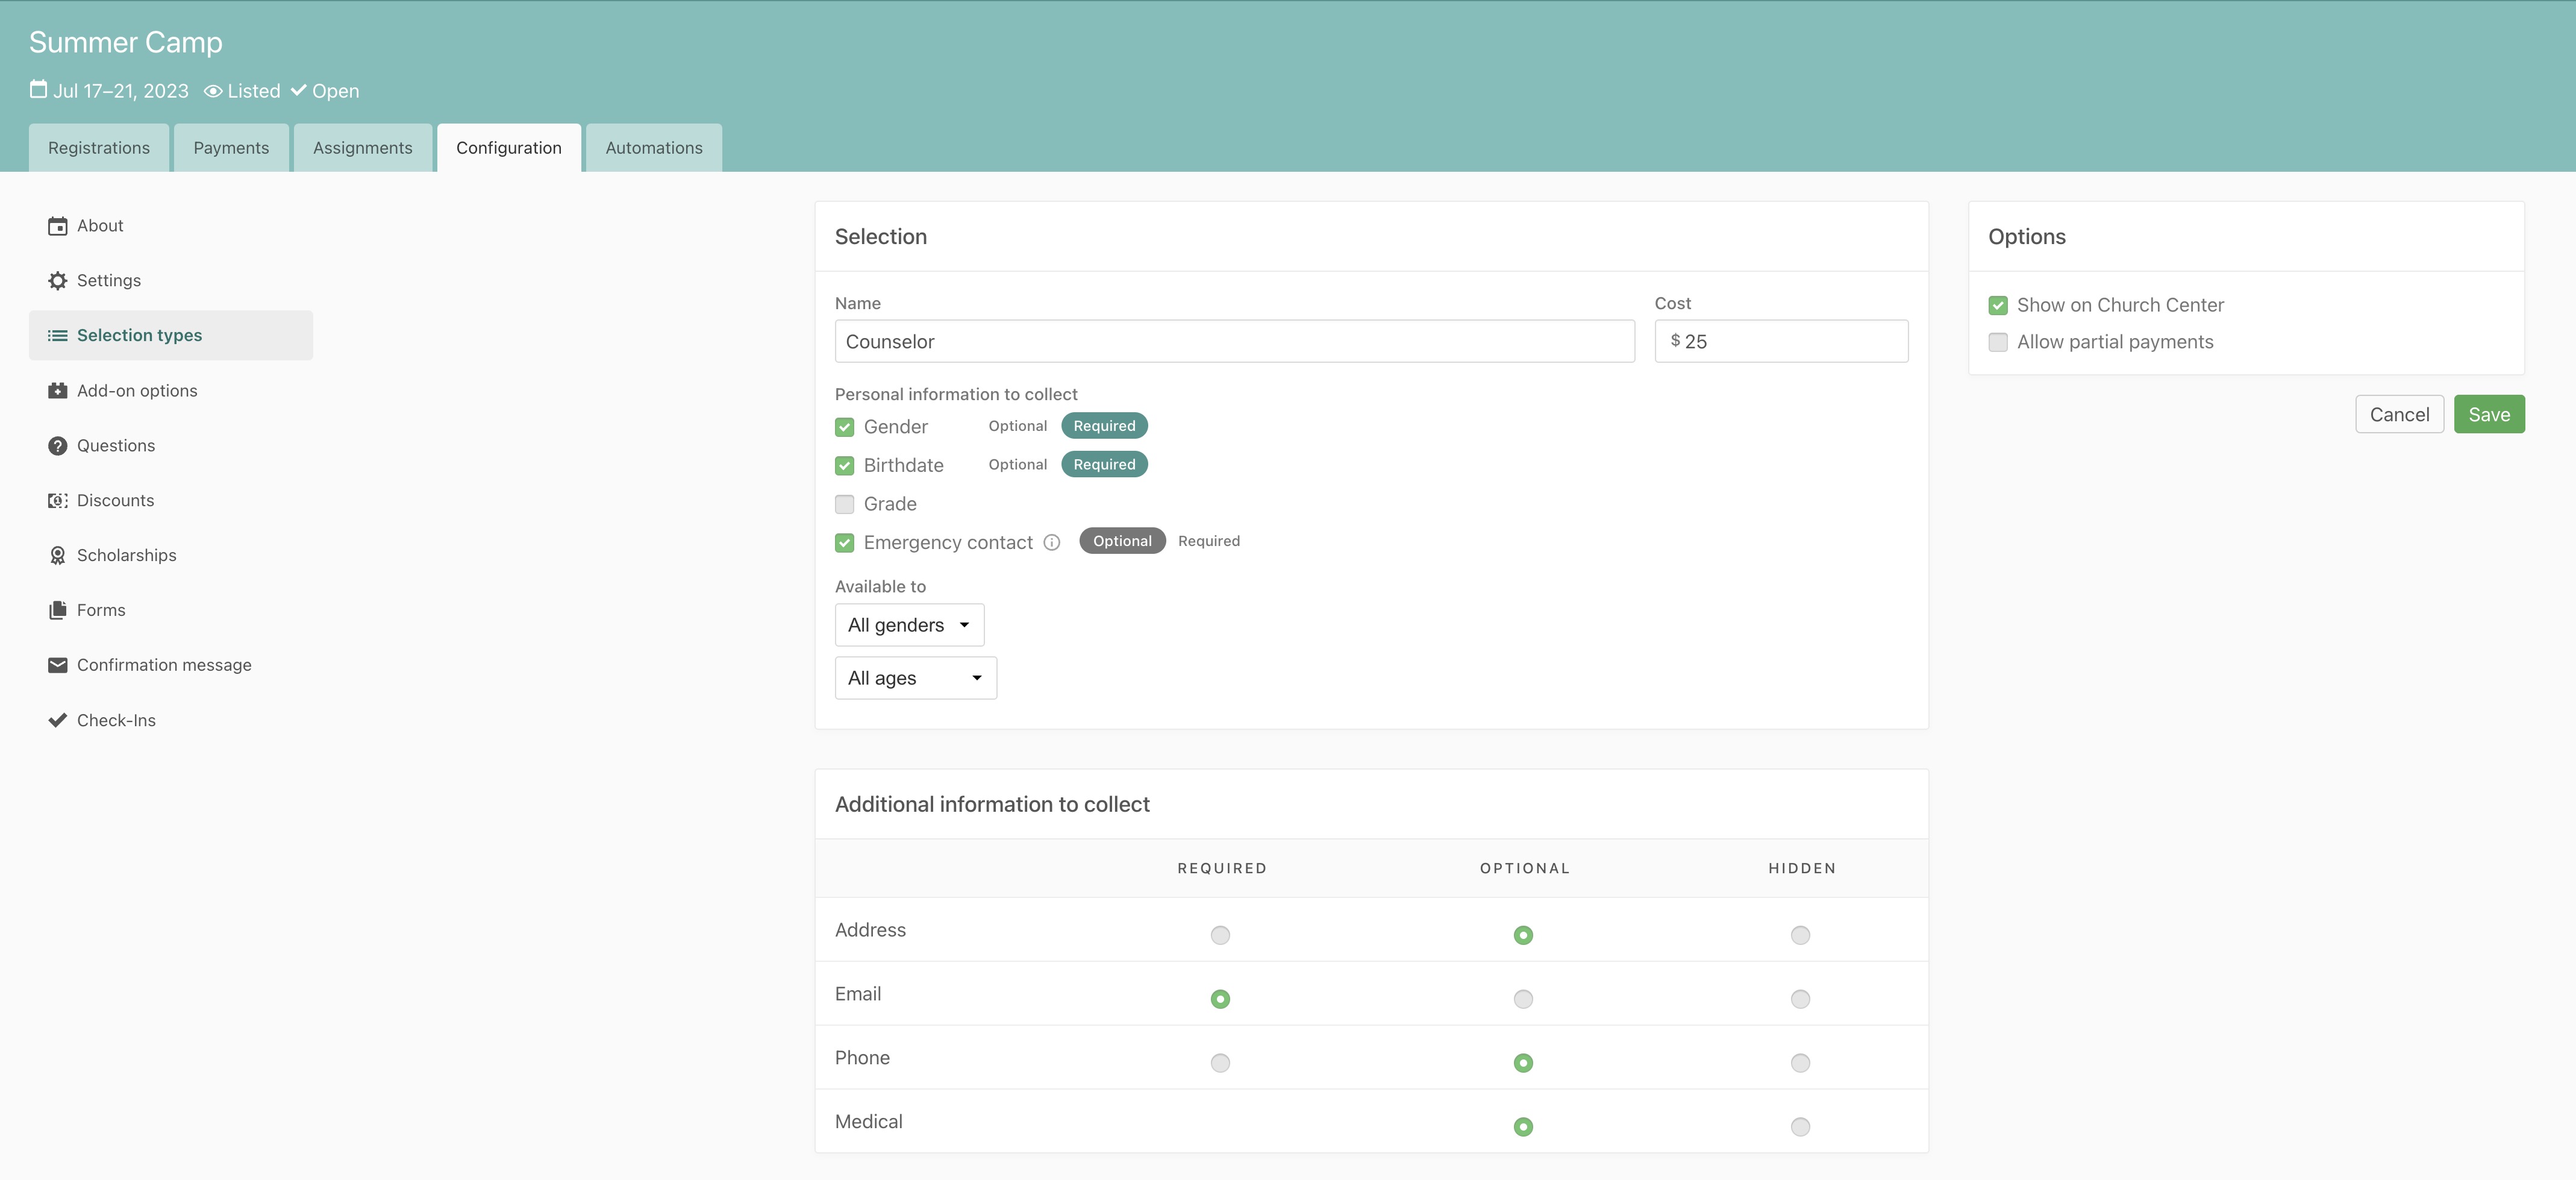Image resolution: width=2576 pixels, height=1180 pixels.
Task: Click the Scholarships ribbon icon
Action: click(57, 556)
